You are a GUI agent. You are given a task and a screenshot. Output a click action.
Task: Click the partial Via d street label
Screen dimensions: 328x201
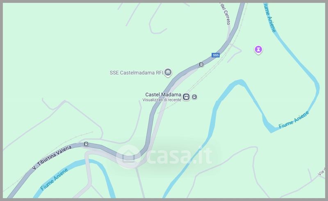point(321,171)
